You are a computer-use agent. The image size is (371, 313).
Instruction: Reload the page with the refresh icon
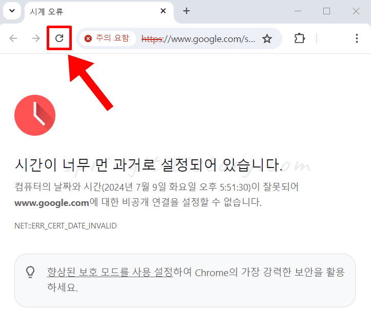coord(59,38)
